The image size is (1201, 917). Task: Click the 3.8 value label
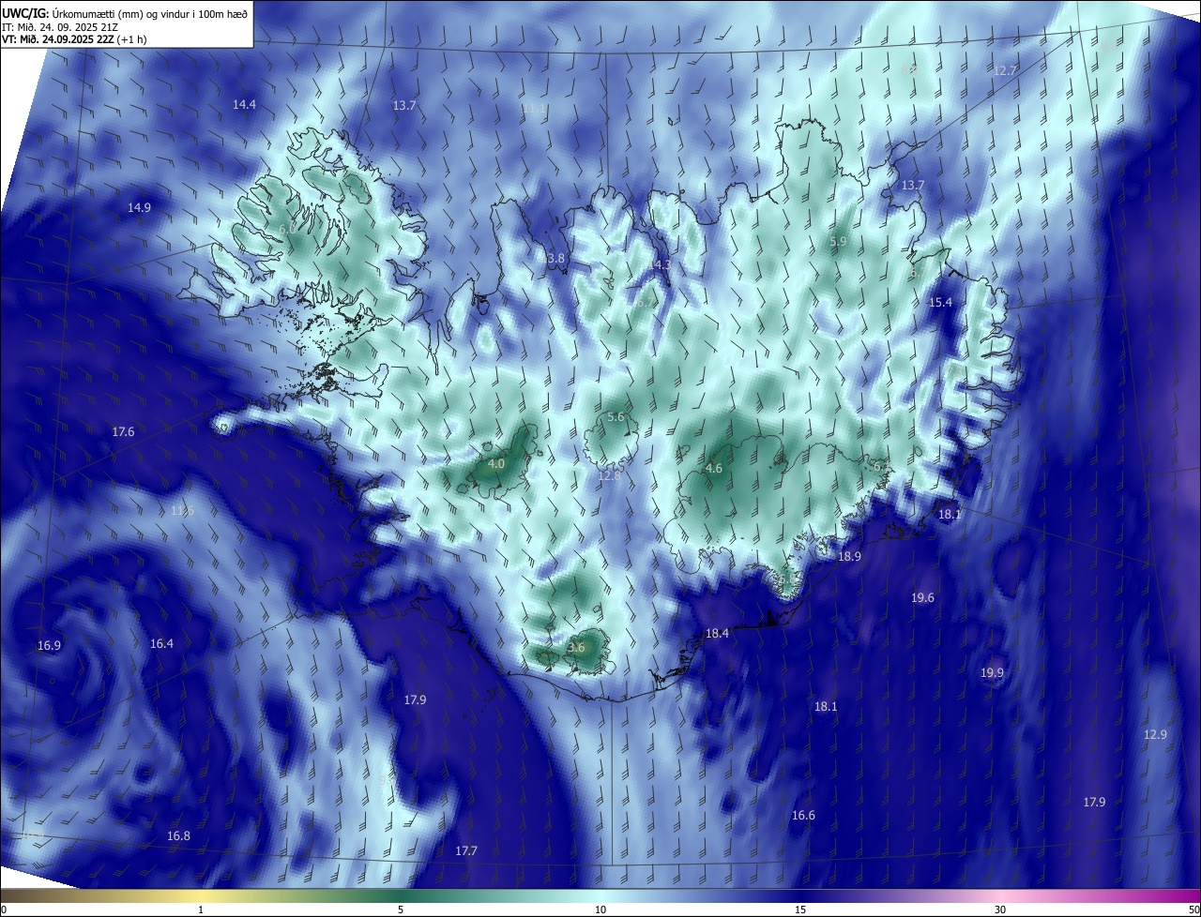(555, 259)
